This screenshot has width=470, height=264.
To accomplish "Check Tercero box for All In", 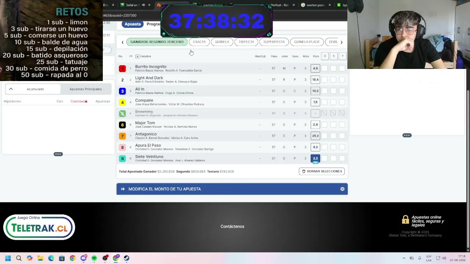I will pyautogui.click(x=342, y=91).
